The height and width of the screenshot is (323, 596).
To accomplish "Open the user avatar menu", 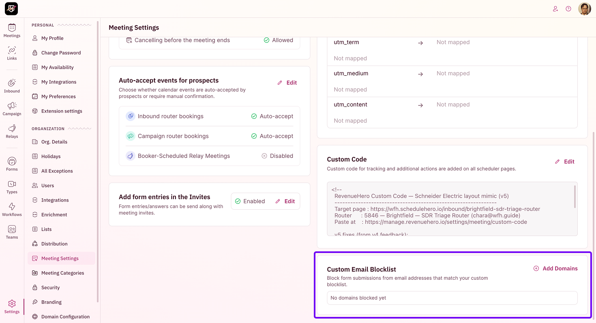I will point(584,8).
